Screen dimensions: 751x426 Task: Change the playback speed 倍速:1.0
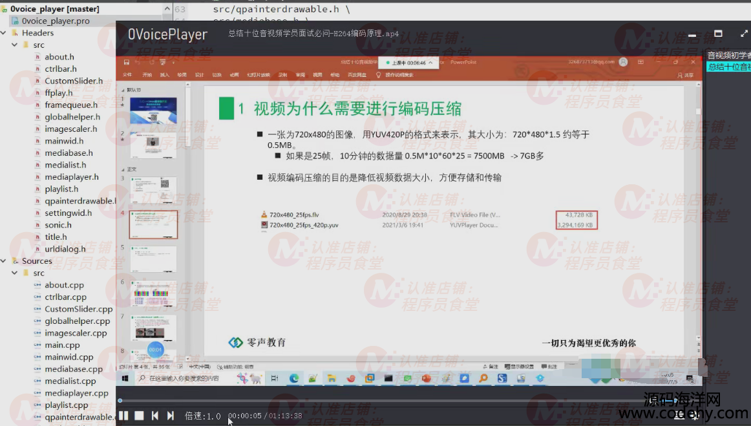click(202, 416)
